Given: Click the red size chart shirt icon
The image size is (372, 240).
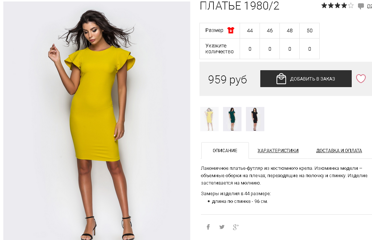Looking at the screenshot, I should tap(230, 30).
